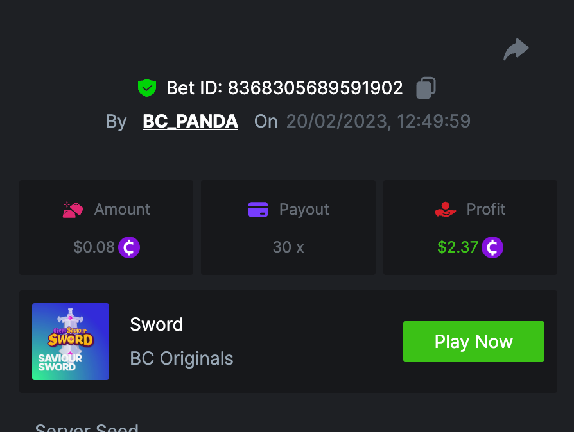Click the Payout label text
The height and width of the screenshot is (432, 574).
pos(304,210)
